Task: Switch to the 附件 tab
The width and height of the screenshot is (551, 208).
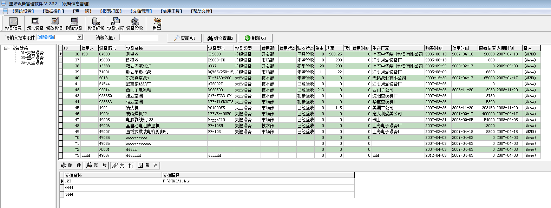Action: click(x=71, y=165)
